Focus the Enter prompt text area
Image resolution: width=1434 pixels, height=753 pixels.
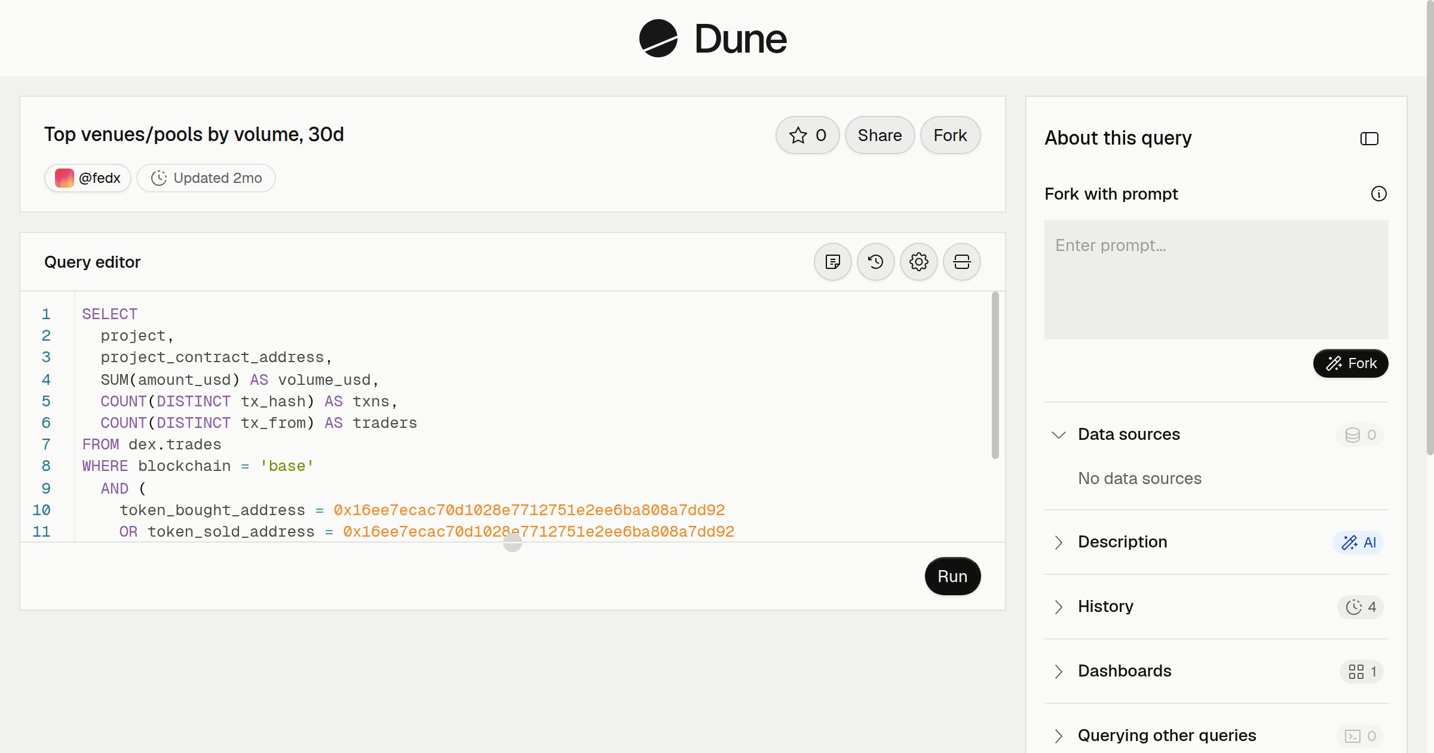pyautogui.click(x=1216, y=280)
